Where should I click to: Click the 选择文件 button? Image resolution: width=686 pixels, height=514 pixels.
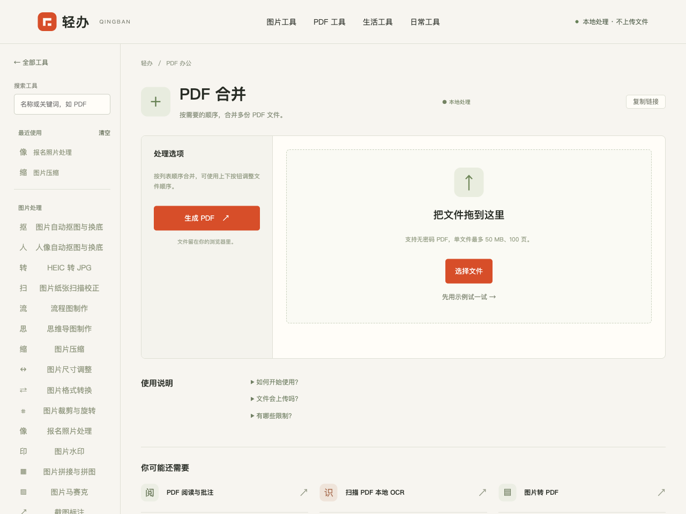pos(469,271)
